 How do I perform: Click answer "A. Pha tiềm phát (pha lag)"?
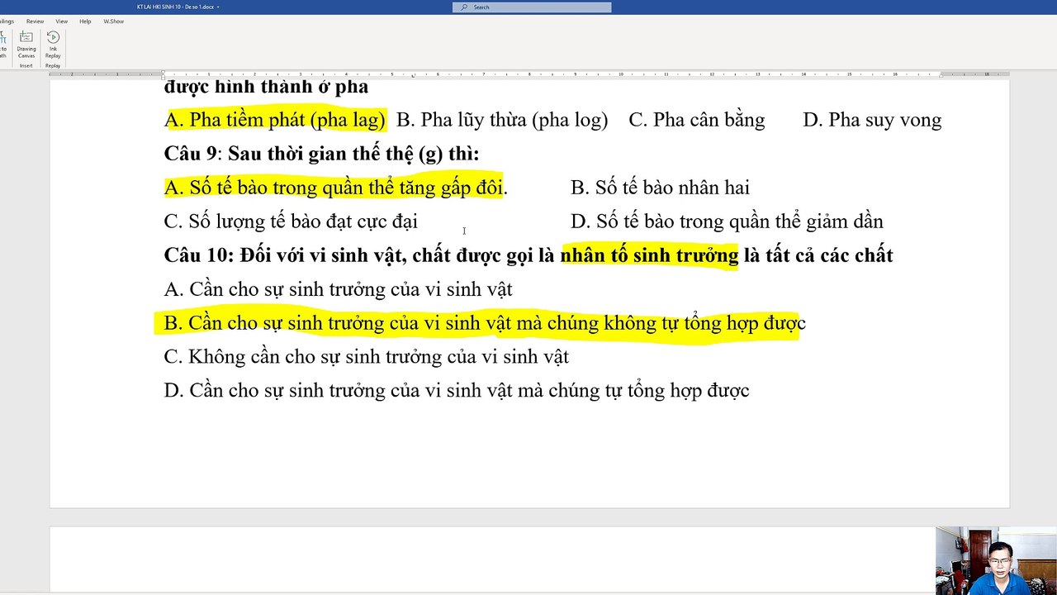[275, 120]
